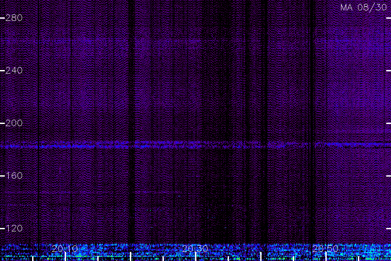Image resolution: width=391 pixels, height=261 pixels.
Task: Click the MA 08/30 date label
Action: coord(364,7)
